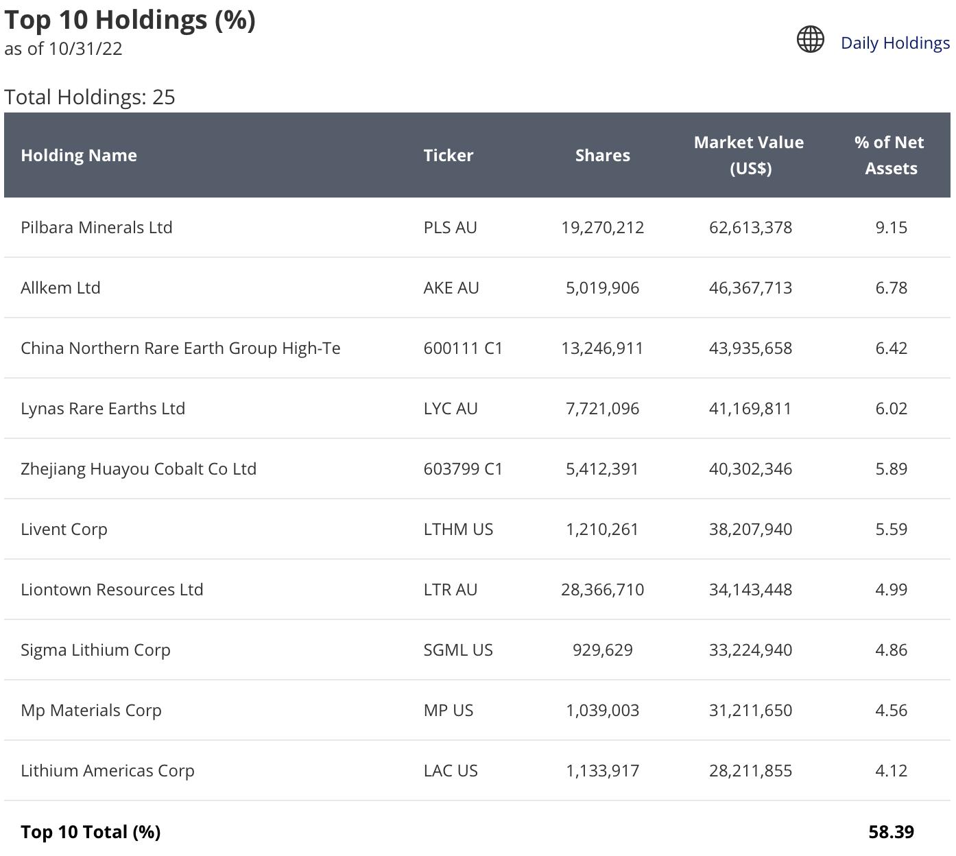Click shares value 13,246,911
956x856 pixels.
[603, 348]
